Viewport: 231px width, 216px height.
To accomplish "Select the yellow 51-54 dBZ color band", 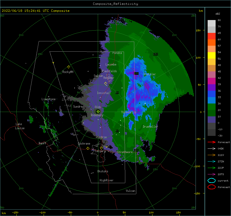I will click(x=211, y=55).
